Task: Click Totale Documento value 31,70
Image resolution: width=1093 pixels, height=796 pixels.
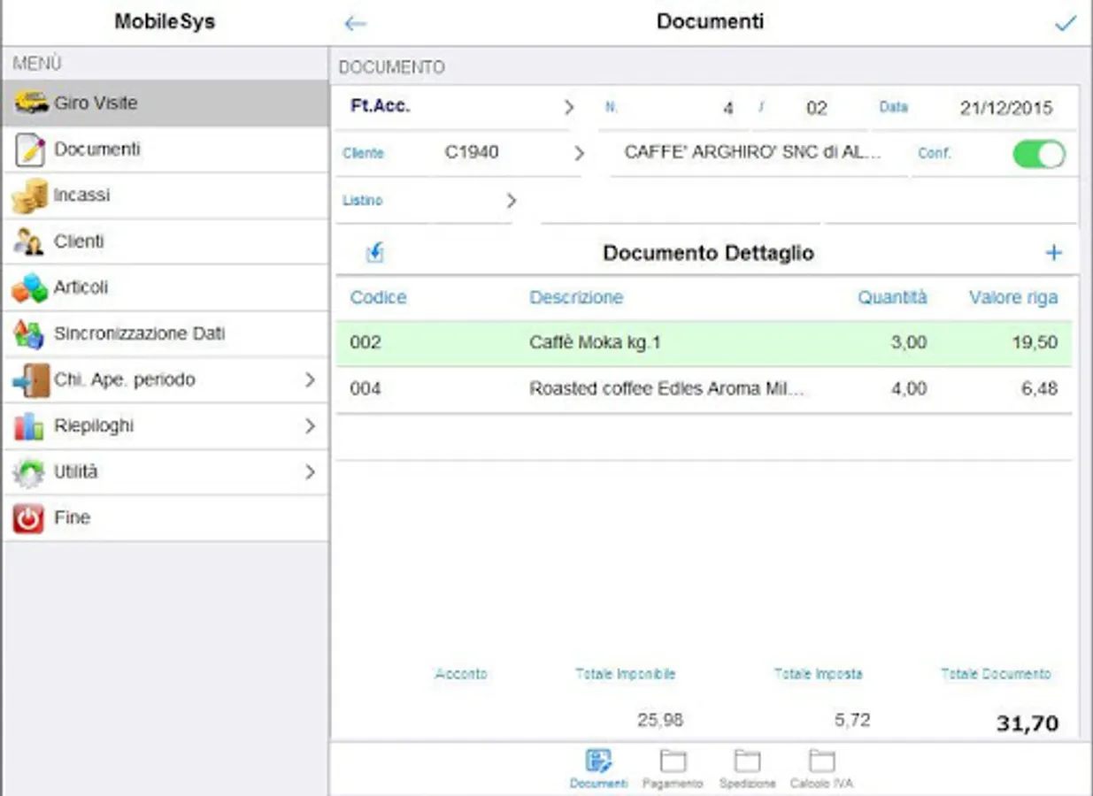Action: 1028,723
